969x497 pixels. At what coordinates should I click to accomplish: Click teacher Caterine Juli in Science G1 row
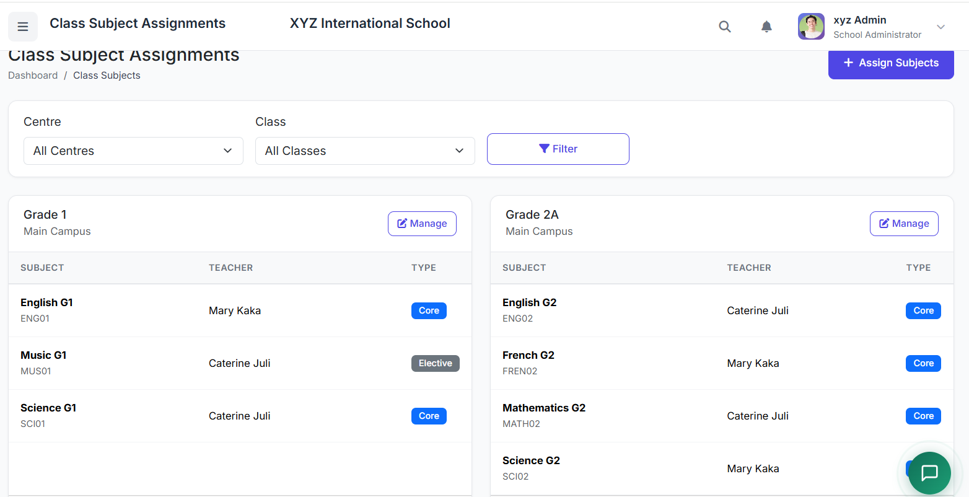pyautogui.click(x=240, y=416)
